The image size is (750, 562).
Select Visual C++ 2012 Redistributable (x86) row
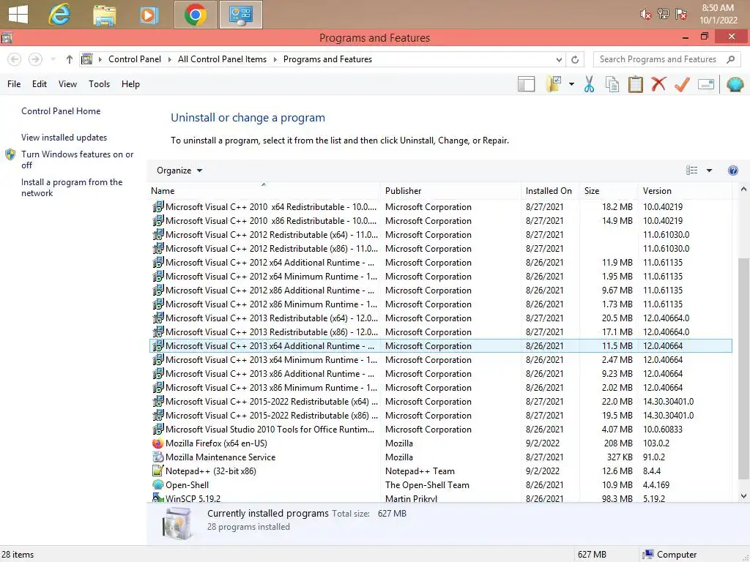pyautogui.click(x=440, y=249)
